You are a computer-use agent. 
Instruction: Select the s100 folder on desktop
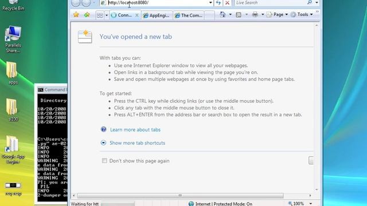tap(12, 110)
